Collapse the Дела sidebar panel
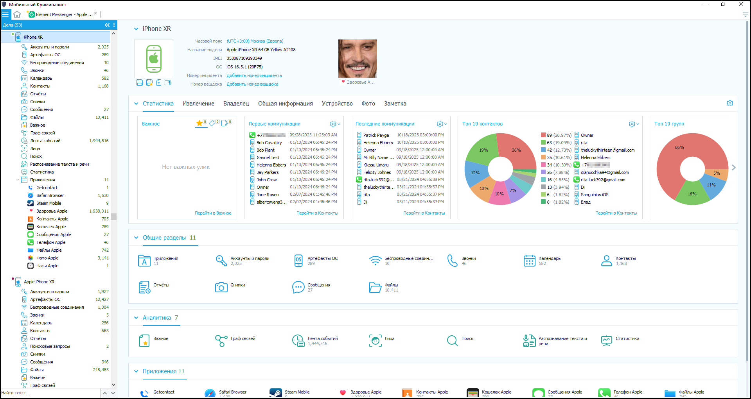The image size is (751, 399). [107, 25]
